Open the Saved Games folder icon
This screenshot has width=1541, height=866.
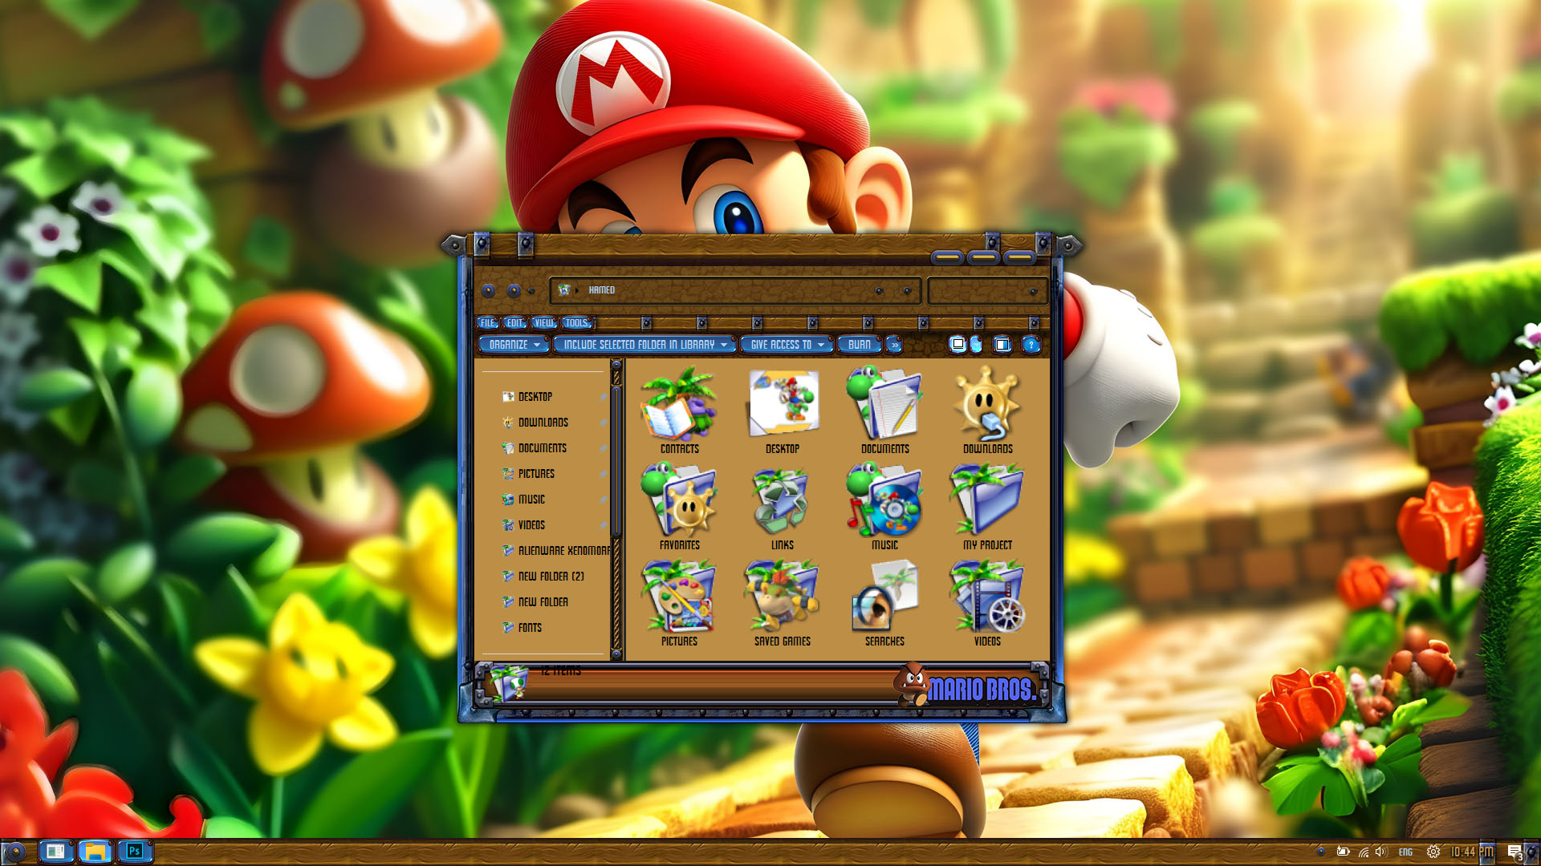coord(782,602)
